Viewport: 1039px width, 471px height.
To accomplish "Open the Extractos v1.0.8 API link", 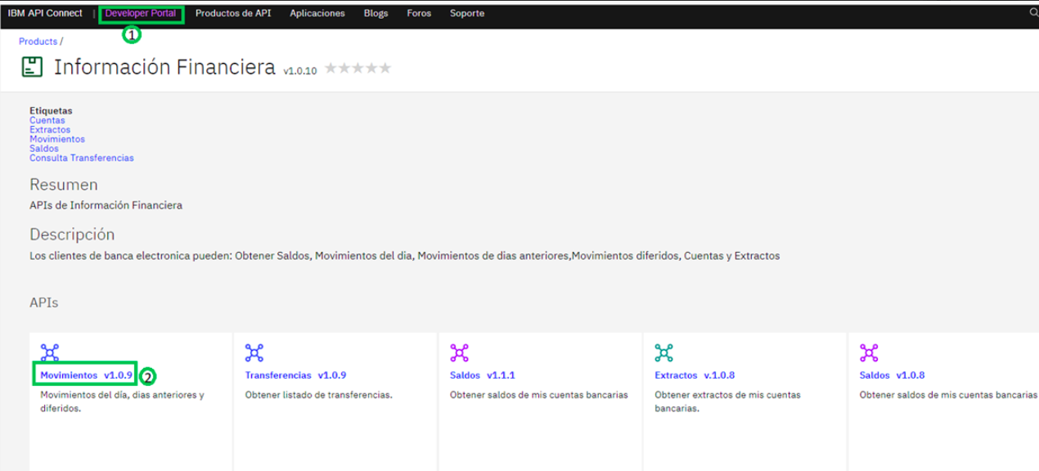I will point(695,375).
